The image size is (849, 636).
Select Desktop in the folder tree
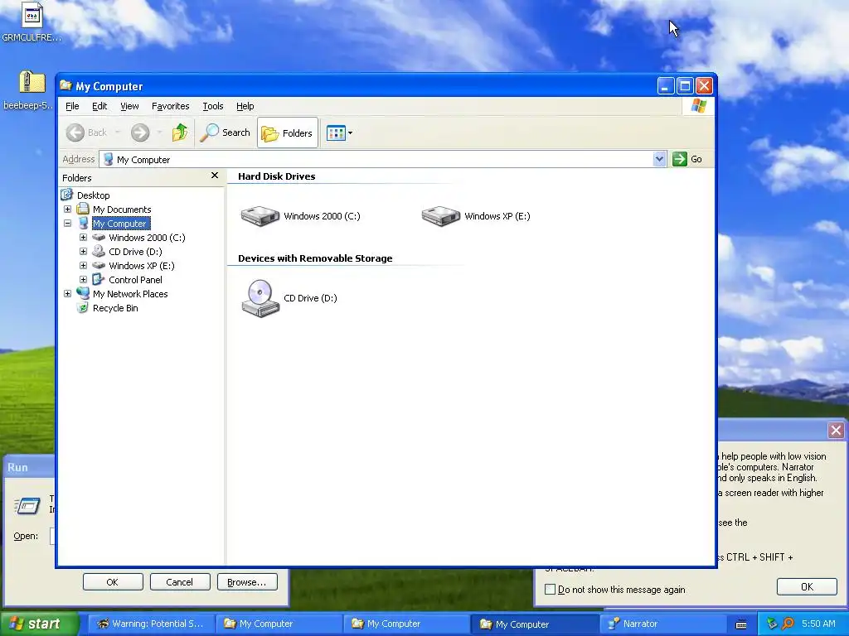coord(93,195)
